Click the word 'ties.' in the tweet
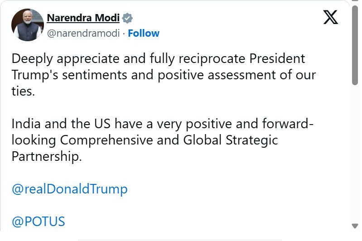Screen dimensions: 362x241 tap(24, 91)
